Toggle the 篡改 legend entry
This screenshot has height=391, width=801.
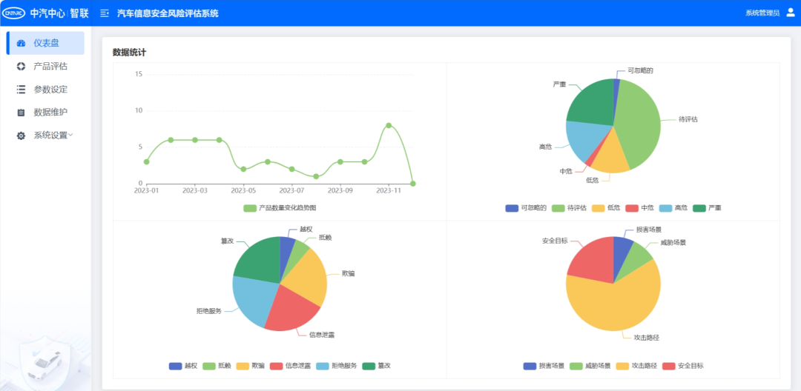point(377,366)
